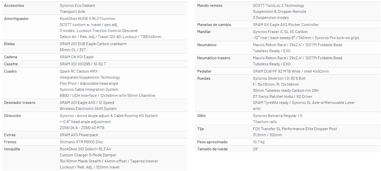Select the Amortiguador specification heading

point(16,19)
